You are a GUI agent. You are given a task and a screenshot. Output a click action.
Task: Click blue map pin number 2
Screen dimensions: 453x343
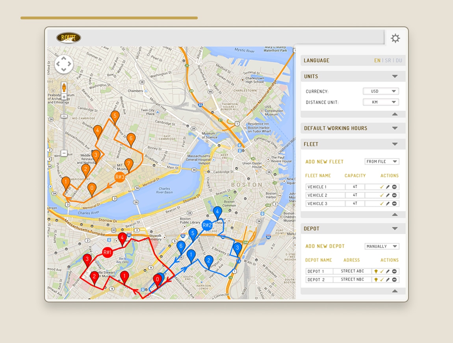[209, 262]
